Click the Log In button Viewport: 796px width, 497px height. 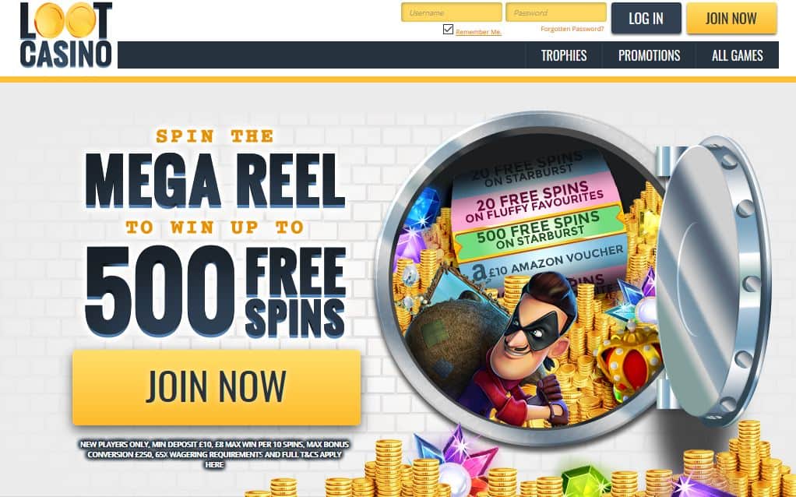646,18
